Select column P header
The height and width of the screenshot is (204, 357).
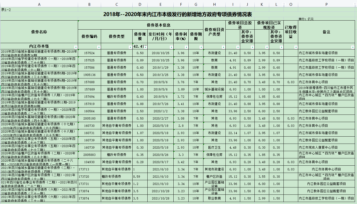[x=326, y=5]
